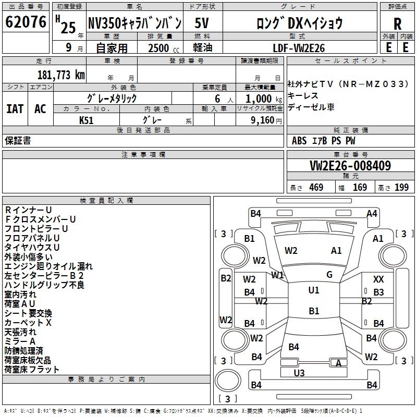Select note エンジン廻りオイル漏れ

(x=48, y=266)
